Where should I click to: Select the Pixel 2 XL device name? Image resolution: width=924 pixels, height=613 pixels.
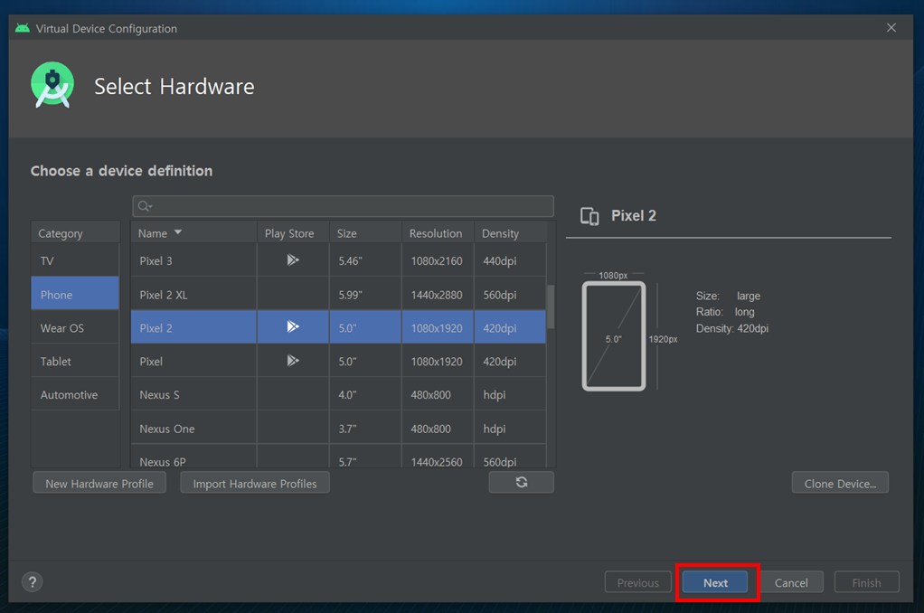point(164,295)
